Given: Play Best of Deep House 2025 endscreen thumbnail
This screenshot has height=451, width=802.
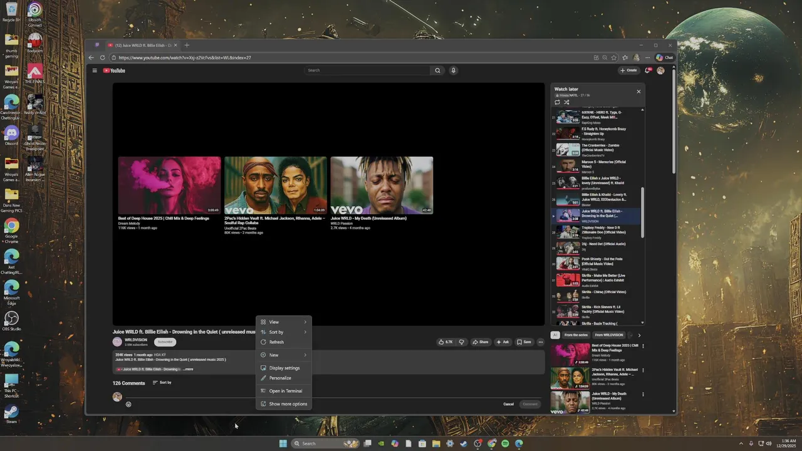Looking at the screenshot, I should [x=169, y=185].
